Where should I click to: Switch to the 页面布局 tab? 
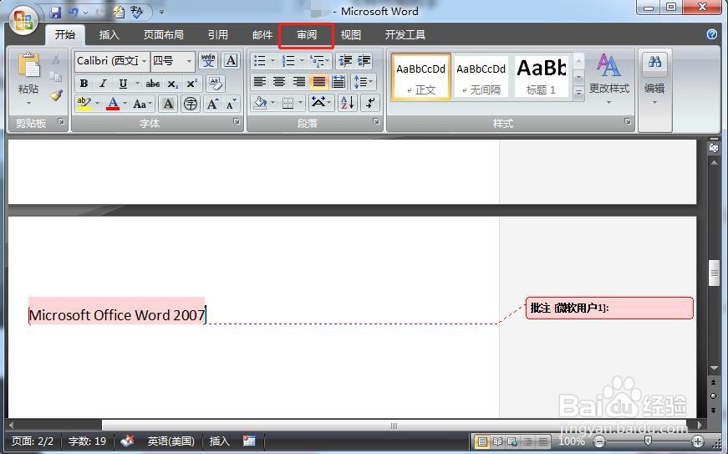click(x=164, y=35)
